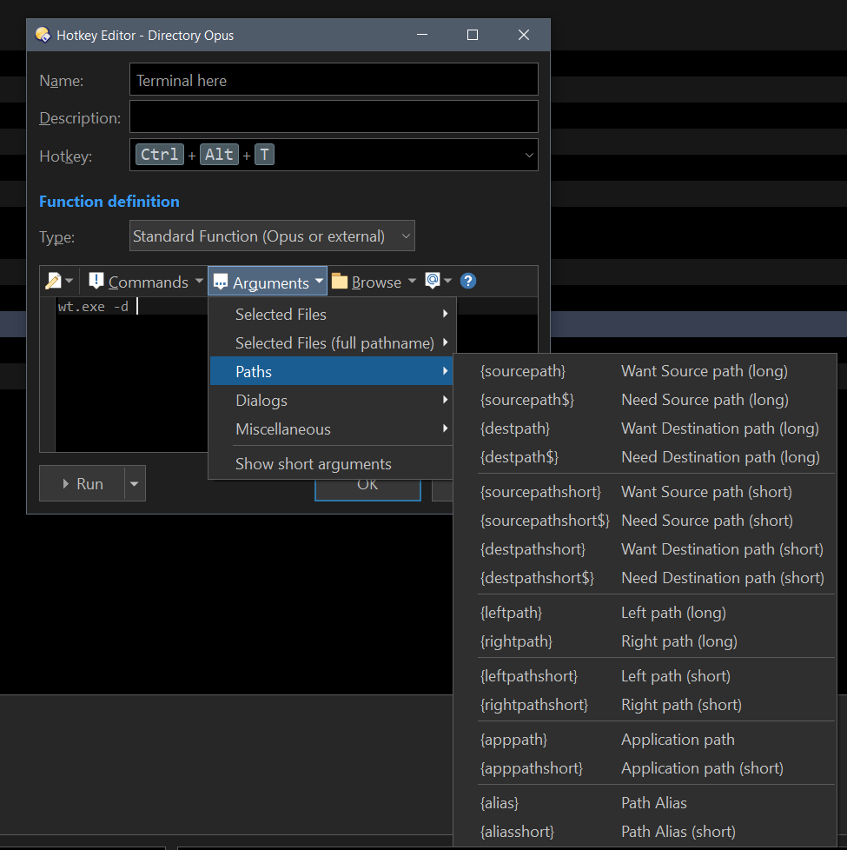Click the Directory Opus title bar icon

43,36
